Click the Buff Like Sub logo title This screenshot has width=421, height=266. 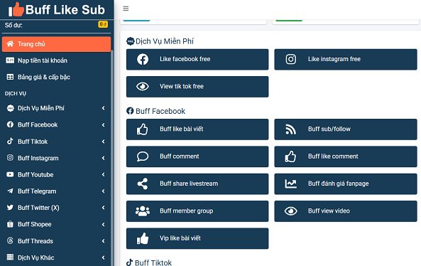tap(65, 10)
